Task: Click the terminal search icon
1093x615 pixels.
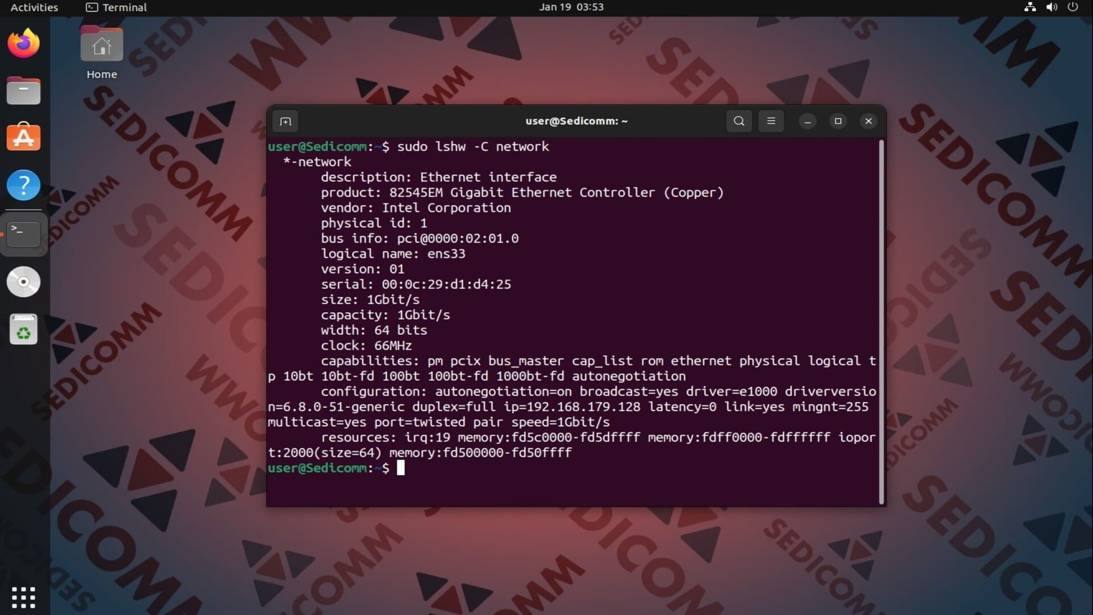Action: [739, 121]
